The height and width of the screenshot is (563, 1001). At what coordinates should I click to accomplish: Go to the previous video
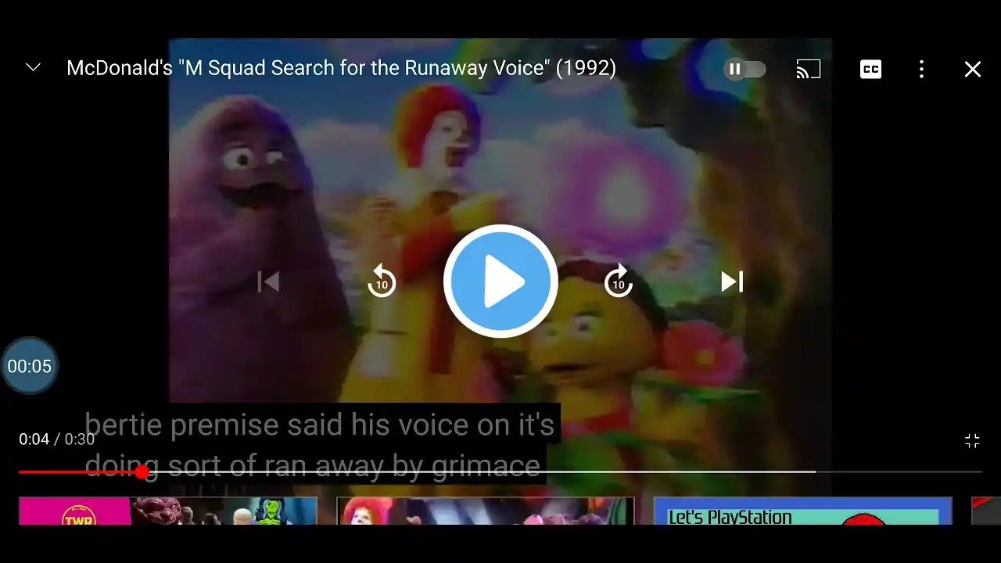268,281
